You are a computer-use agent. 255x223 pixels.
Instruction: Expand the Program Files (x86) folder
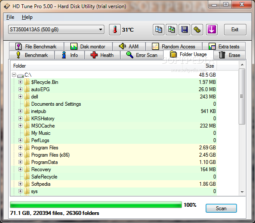click(20, 155)
